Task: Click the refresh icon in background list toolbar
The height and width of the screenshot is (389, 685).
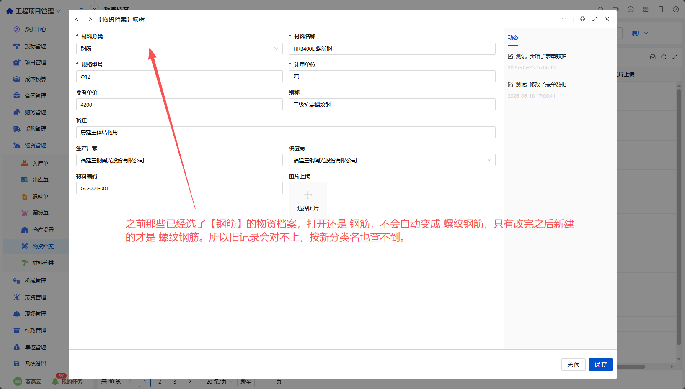Action: [x=664, y=57]
